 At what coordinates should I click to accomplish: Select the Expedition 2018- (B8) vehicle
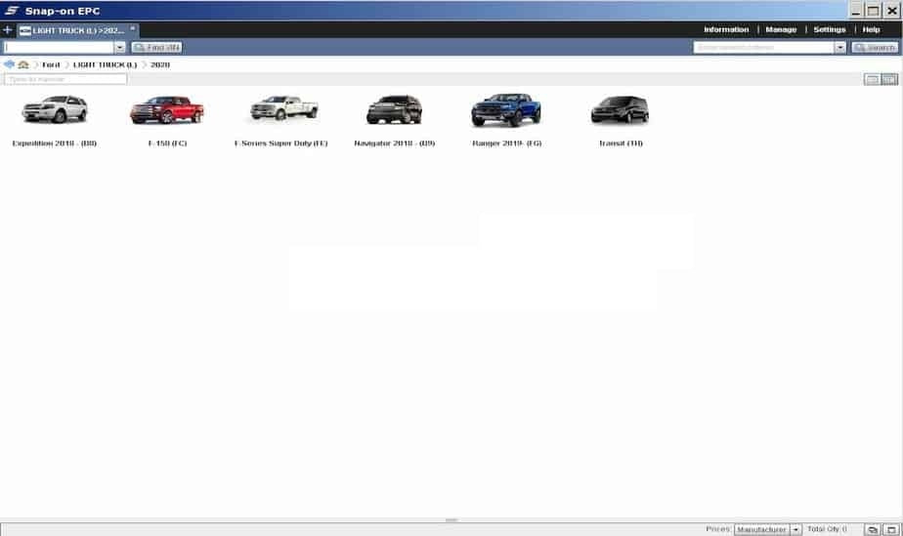pyautogui.click(x=55, y=110)
